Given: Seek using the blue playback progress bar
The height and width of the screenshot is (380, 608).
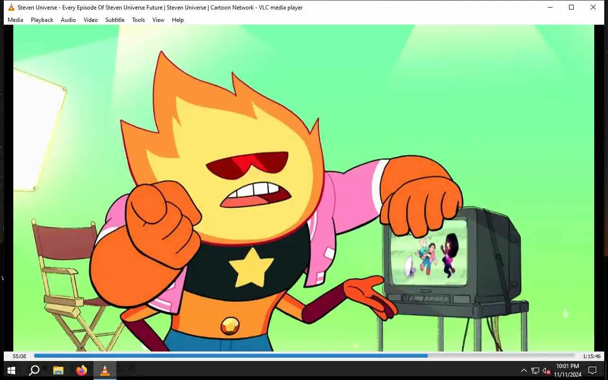Looking at the screenshot, I should coord(304,356).
